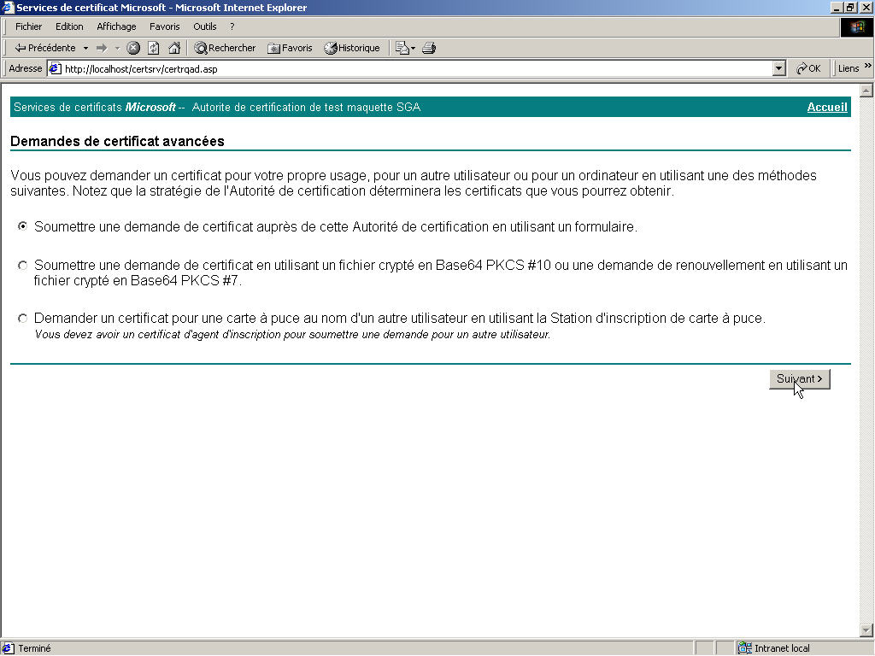The image size is (875, 656).
Task: Open the ? help menu
Action: pyautogui.click(x=232, y=26)
